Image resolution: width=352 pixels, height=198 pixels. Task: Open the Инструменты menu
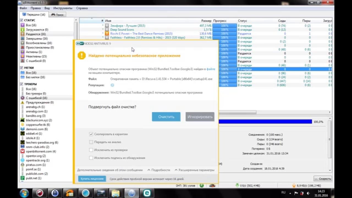tap(63, 8)
